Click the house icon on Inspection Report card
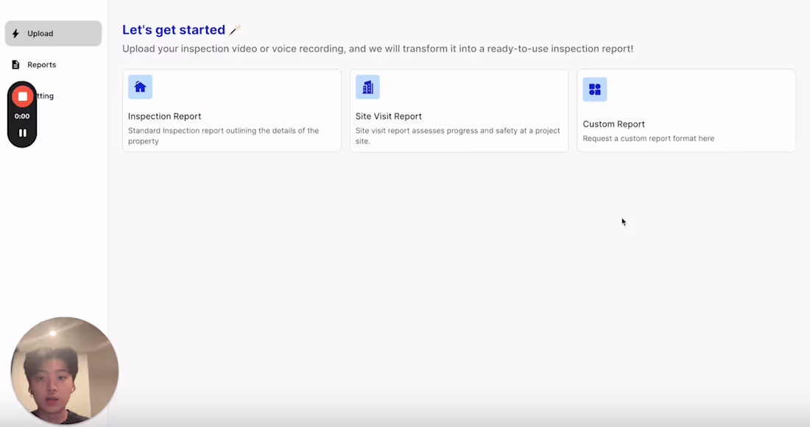Screen dimensions: 810x427 tap(140, 87)
